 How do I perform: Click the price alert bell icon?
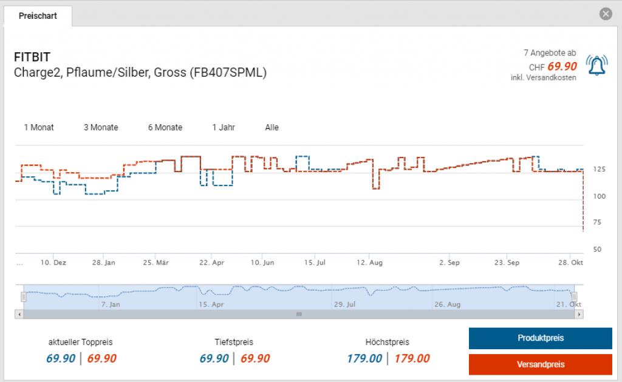tap(596, 64)
